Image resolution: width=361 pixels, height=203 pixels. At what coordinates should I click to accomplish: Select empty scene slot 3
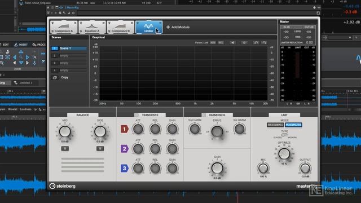click(69, 63)
